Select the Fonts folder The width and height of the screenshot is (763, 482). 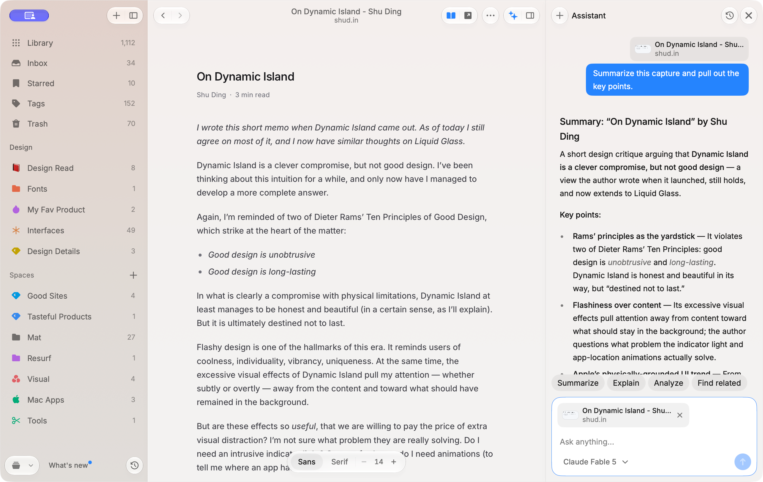coord(74,189)
